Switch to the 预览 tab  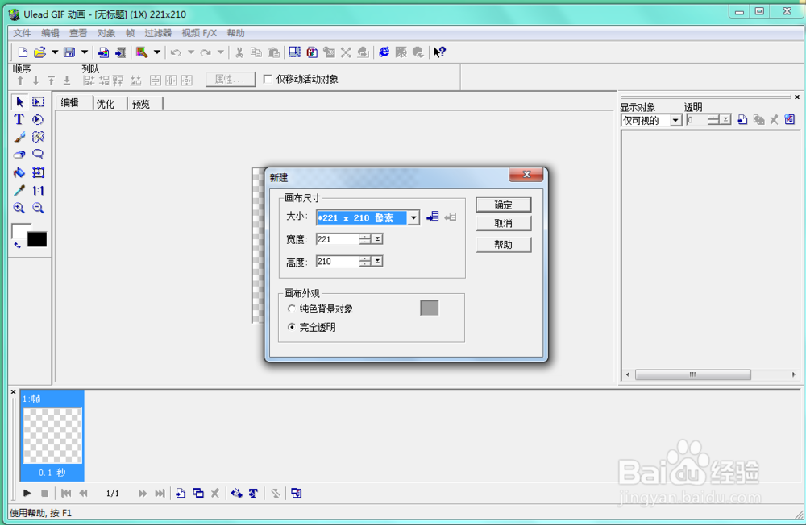pos(141,103)
